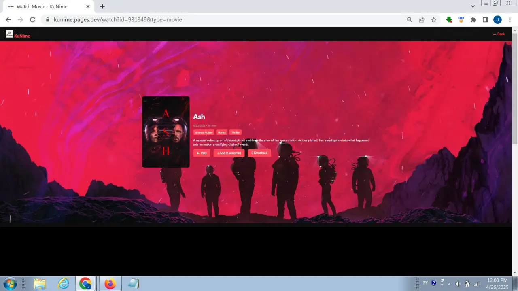Open the medal badge extension
The image size is (518, 291).
pos(461,19)
